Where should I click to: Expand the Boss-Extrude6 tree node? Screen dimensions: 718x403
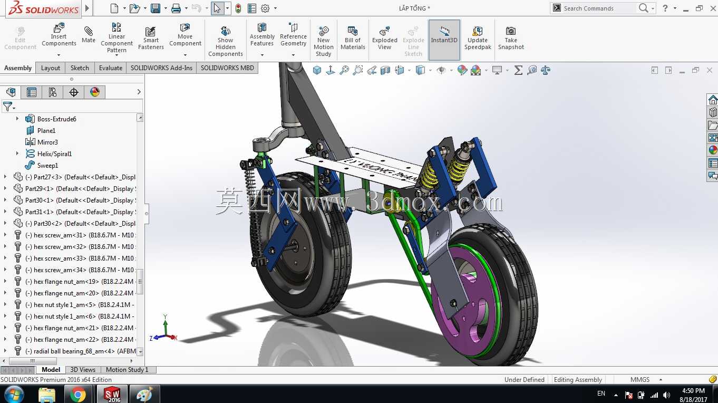pos(17,119)
